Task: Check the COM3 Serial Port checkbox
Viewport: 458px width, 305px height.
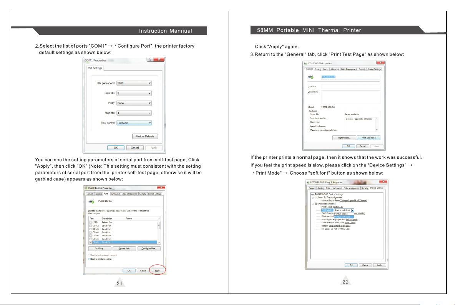Action: pyautogui.click(x=91, y=229)
